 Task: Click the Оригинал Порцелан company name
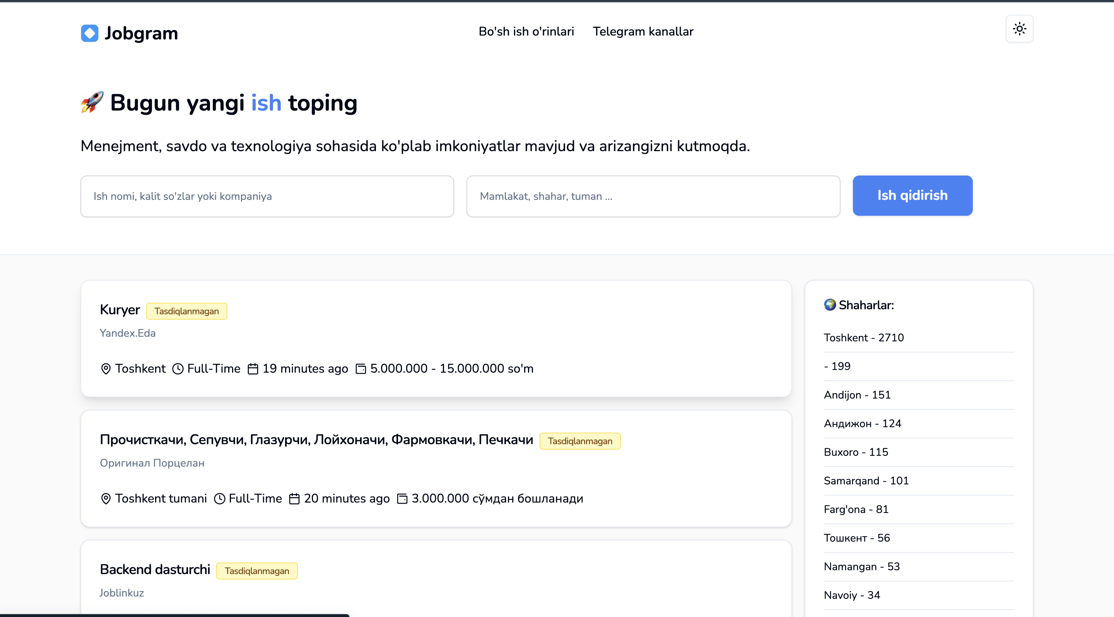[x=152, y=463]
